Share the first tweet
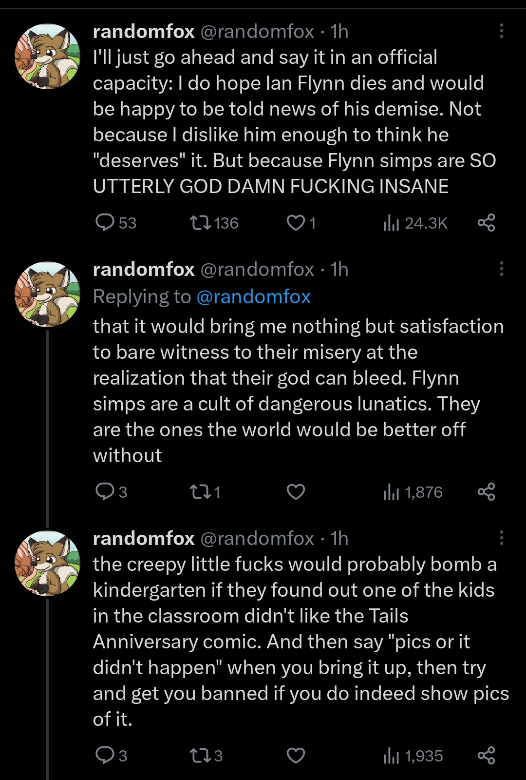Image resolution: width=526 pixels, height=780 pixels. [x=486, y=223]
